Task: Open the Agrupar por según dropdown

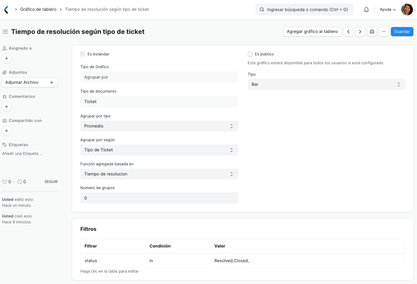Action: [159, 150]
